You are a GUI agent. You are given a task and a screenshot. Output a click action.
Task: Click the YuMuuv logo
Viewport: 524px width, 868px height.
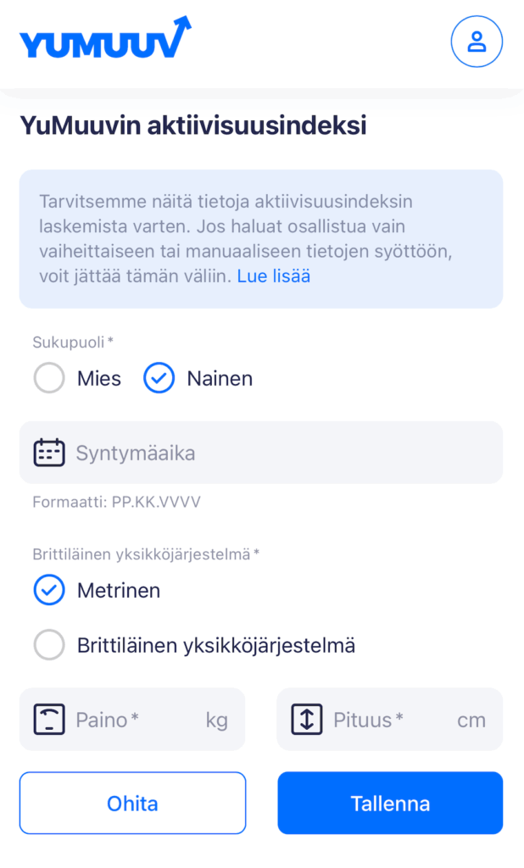tap(105, 38)
